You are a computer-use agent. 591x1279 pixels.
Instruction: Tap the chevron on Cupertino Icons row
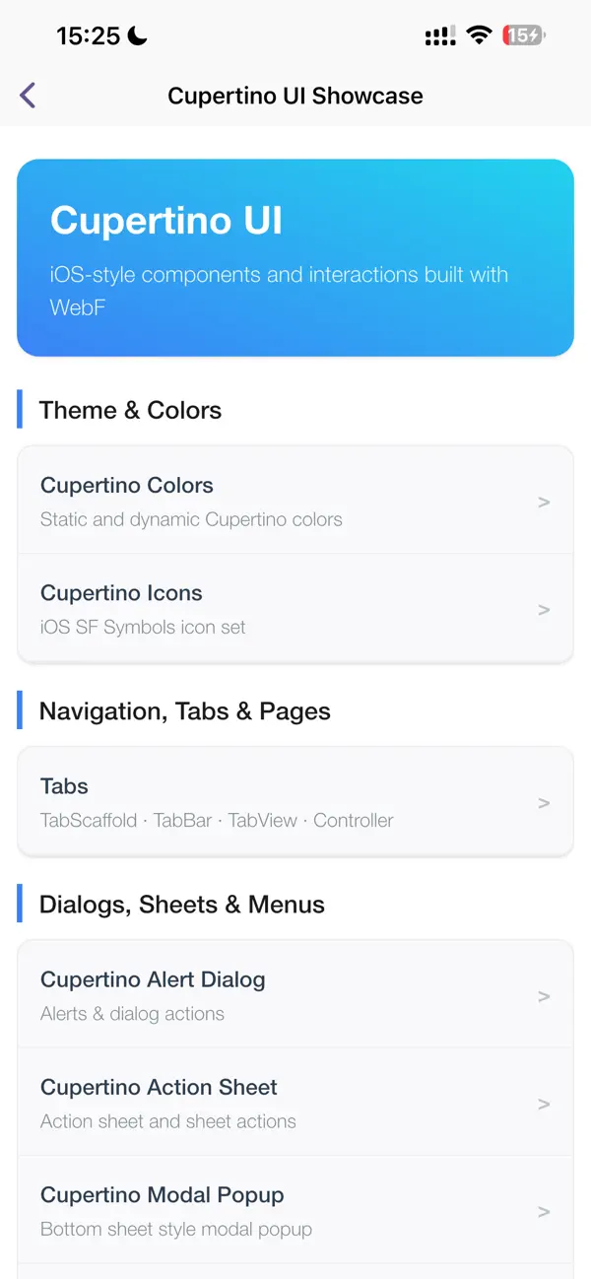[544, 609]
